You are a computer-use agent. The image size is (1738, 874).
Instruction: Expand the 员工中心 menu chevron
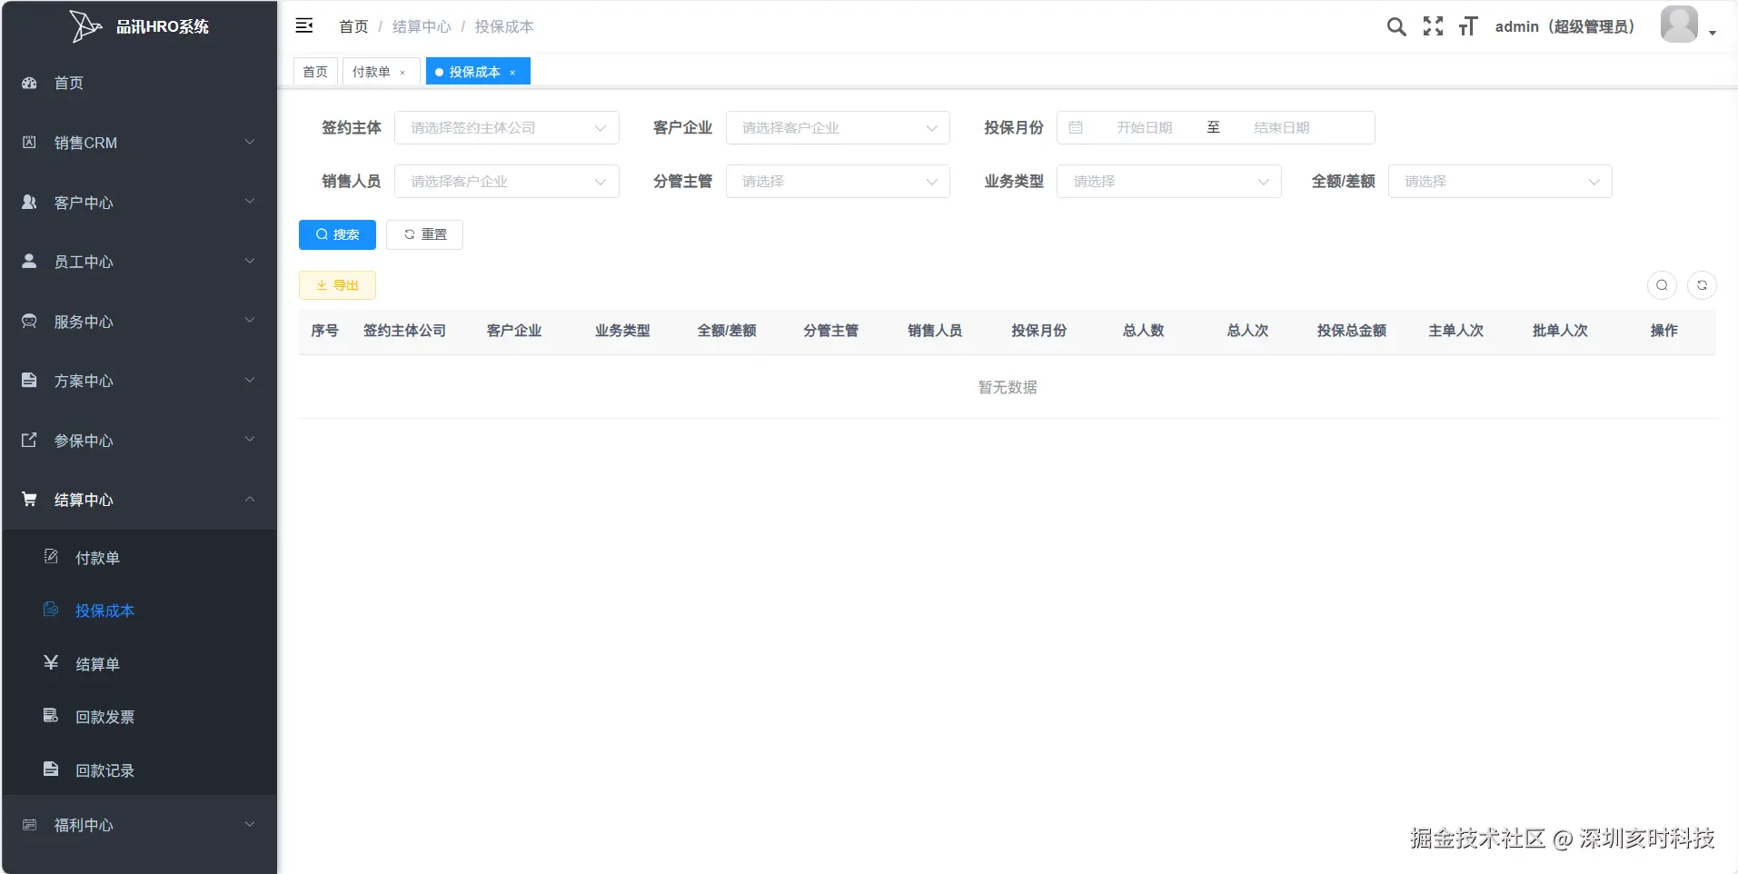point(250,261)
